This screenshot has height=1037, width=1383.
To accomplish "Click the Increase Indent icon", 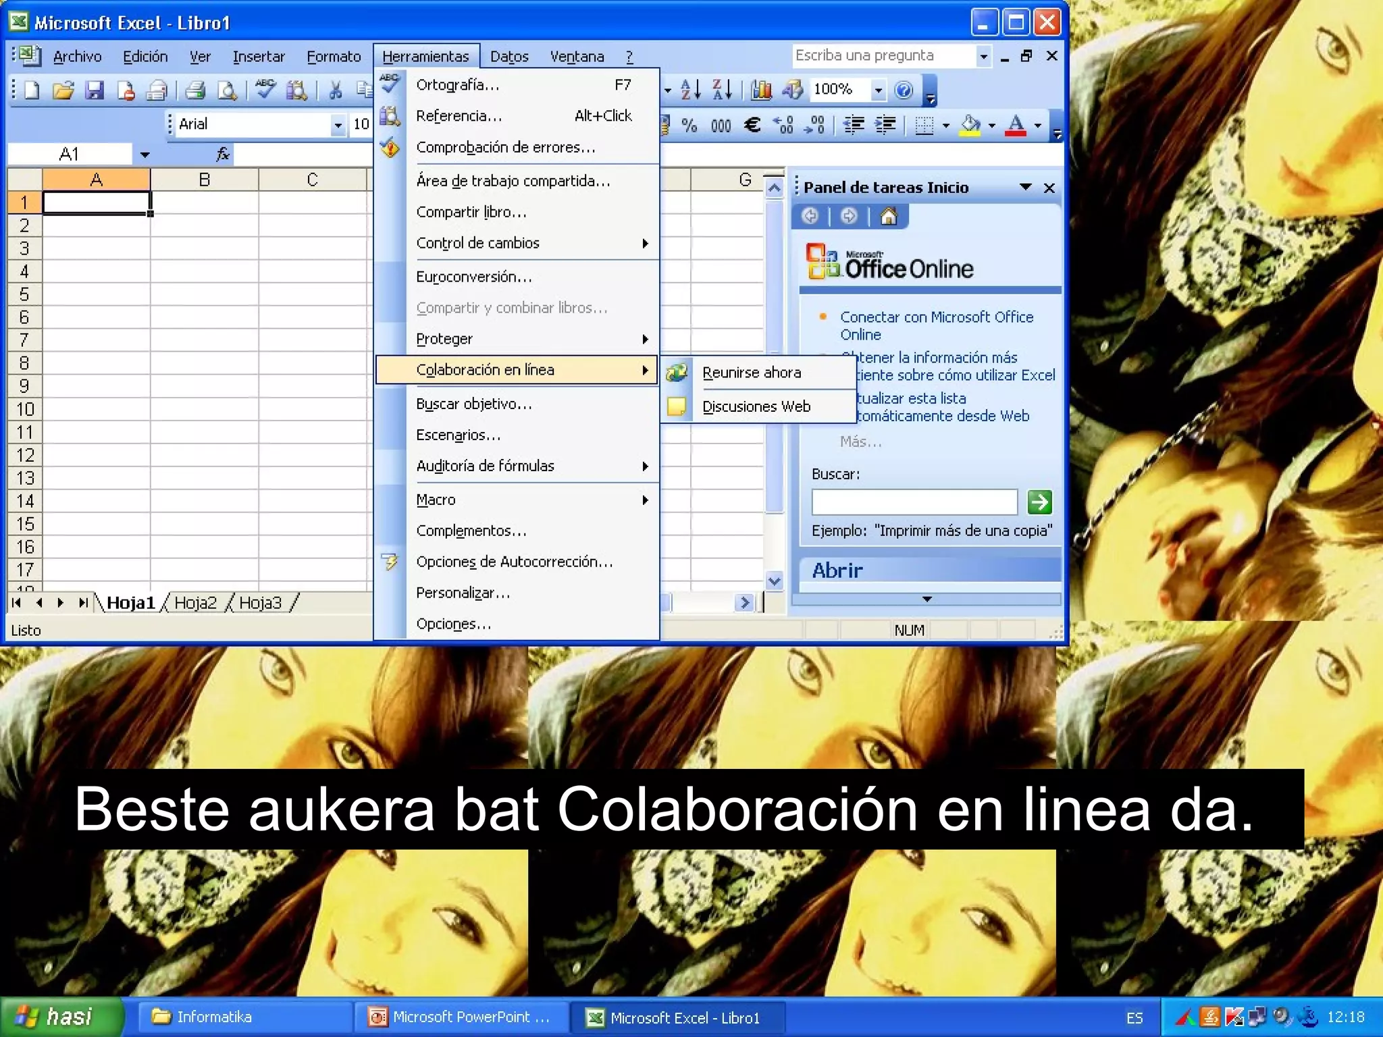I will pos(885,125).
